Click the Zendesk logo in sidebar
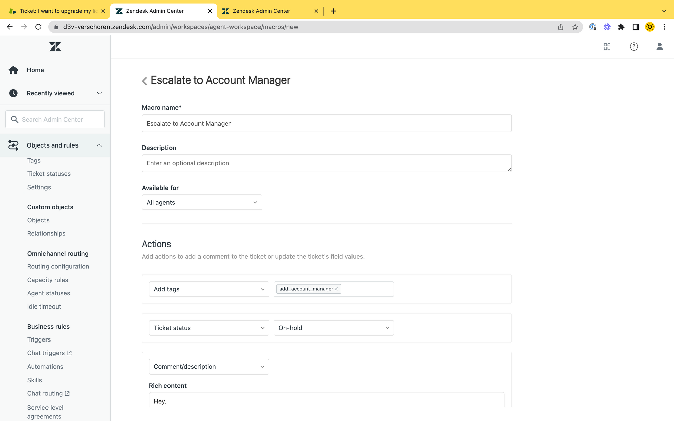Viewport: 674px width, 421px height. [55, 47]
